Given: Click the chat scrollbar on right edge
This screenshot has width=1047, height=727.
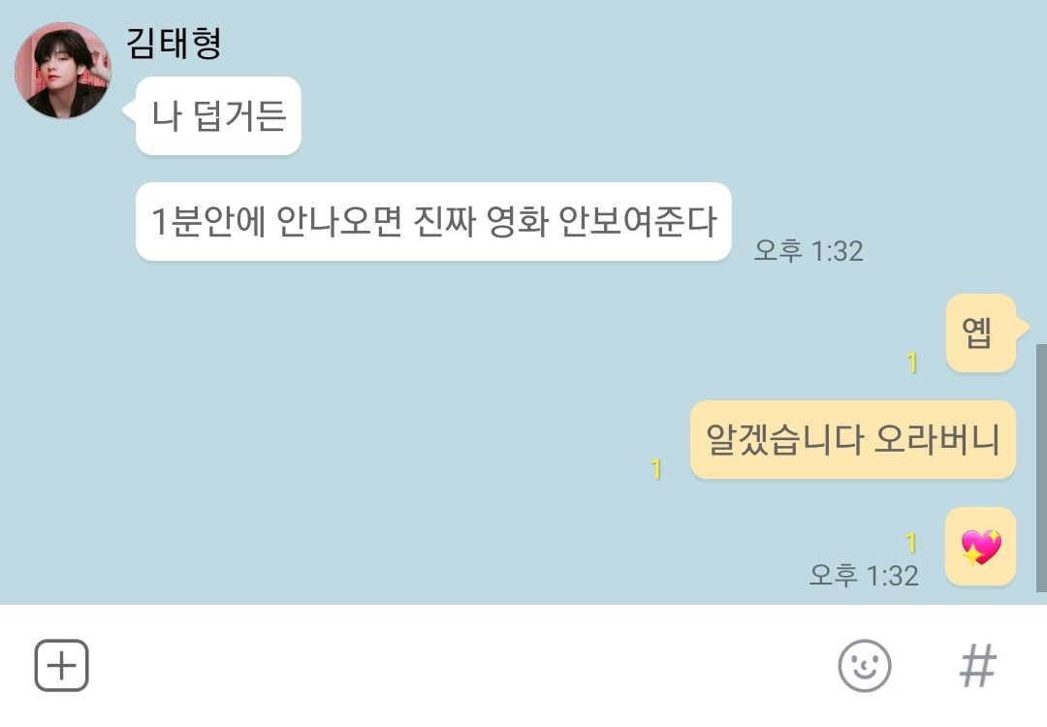Looking at the screenshot, I should click(x=1041, y=467).
